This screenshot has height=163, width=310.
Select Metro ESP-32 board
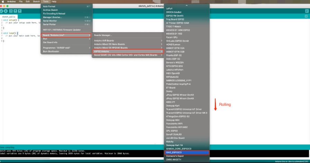(x=186, y=59)
